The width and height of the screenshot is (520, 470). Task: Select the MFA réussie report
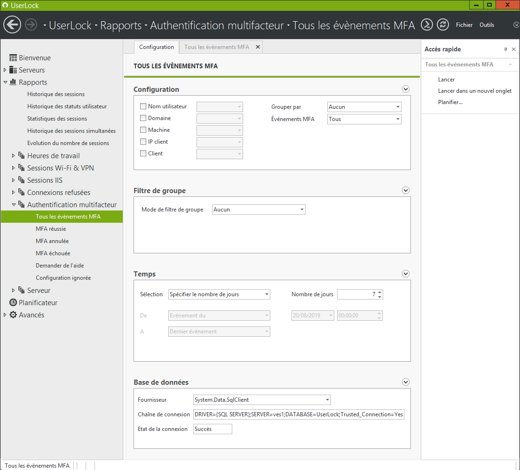pyautogui.click(x=51, y=229)
